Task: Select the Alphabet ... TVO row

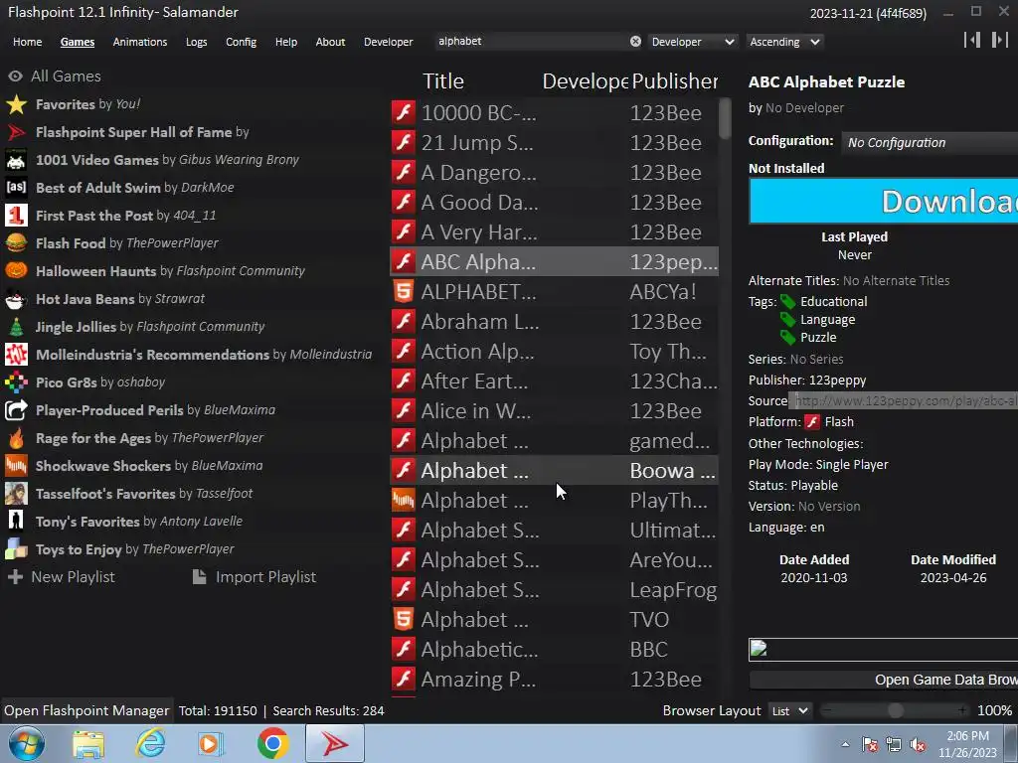Action: [555, 620]
